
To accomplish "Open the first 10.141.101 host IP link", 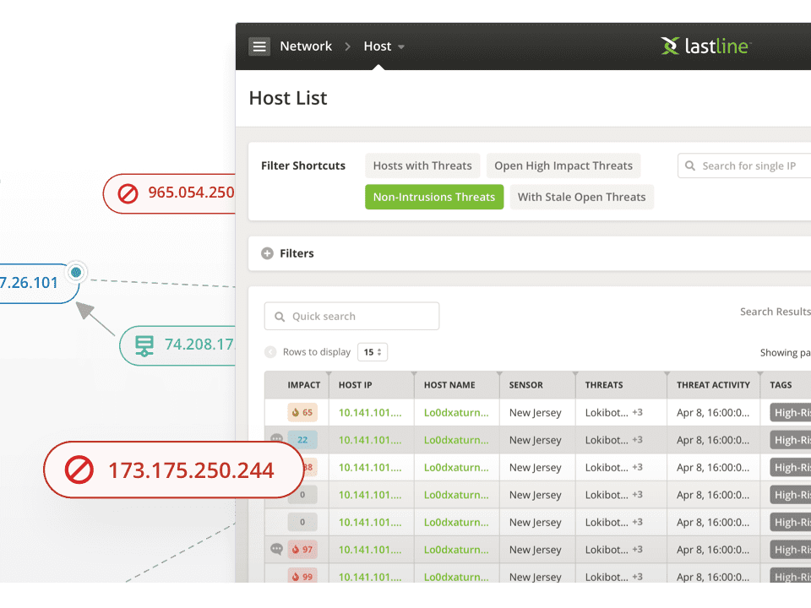I will (370, 413).
